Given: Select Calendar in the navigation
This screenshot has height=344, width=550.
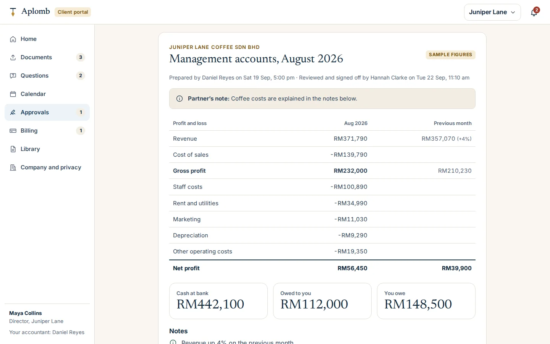Looking at the screenshot, I should click(x=47, y=94).
